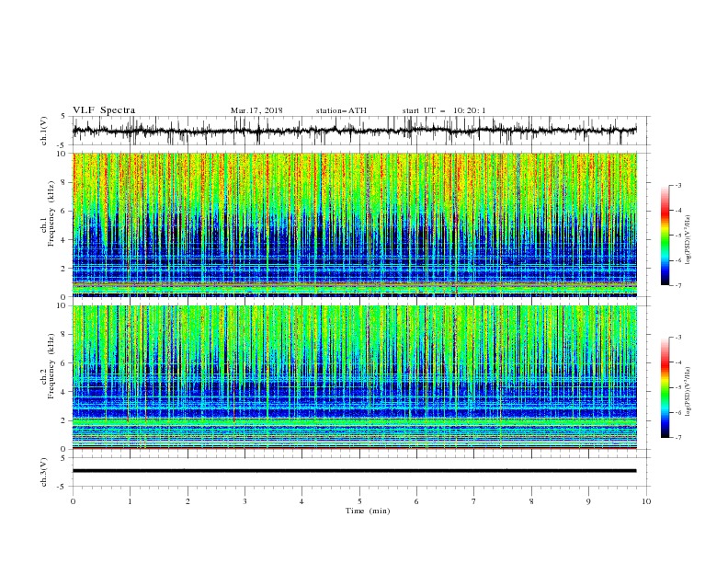Screen dimensions: 728x563
Task: Click time axis tick label "2"
Action: point(188,501)
